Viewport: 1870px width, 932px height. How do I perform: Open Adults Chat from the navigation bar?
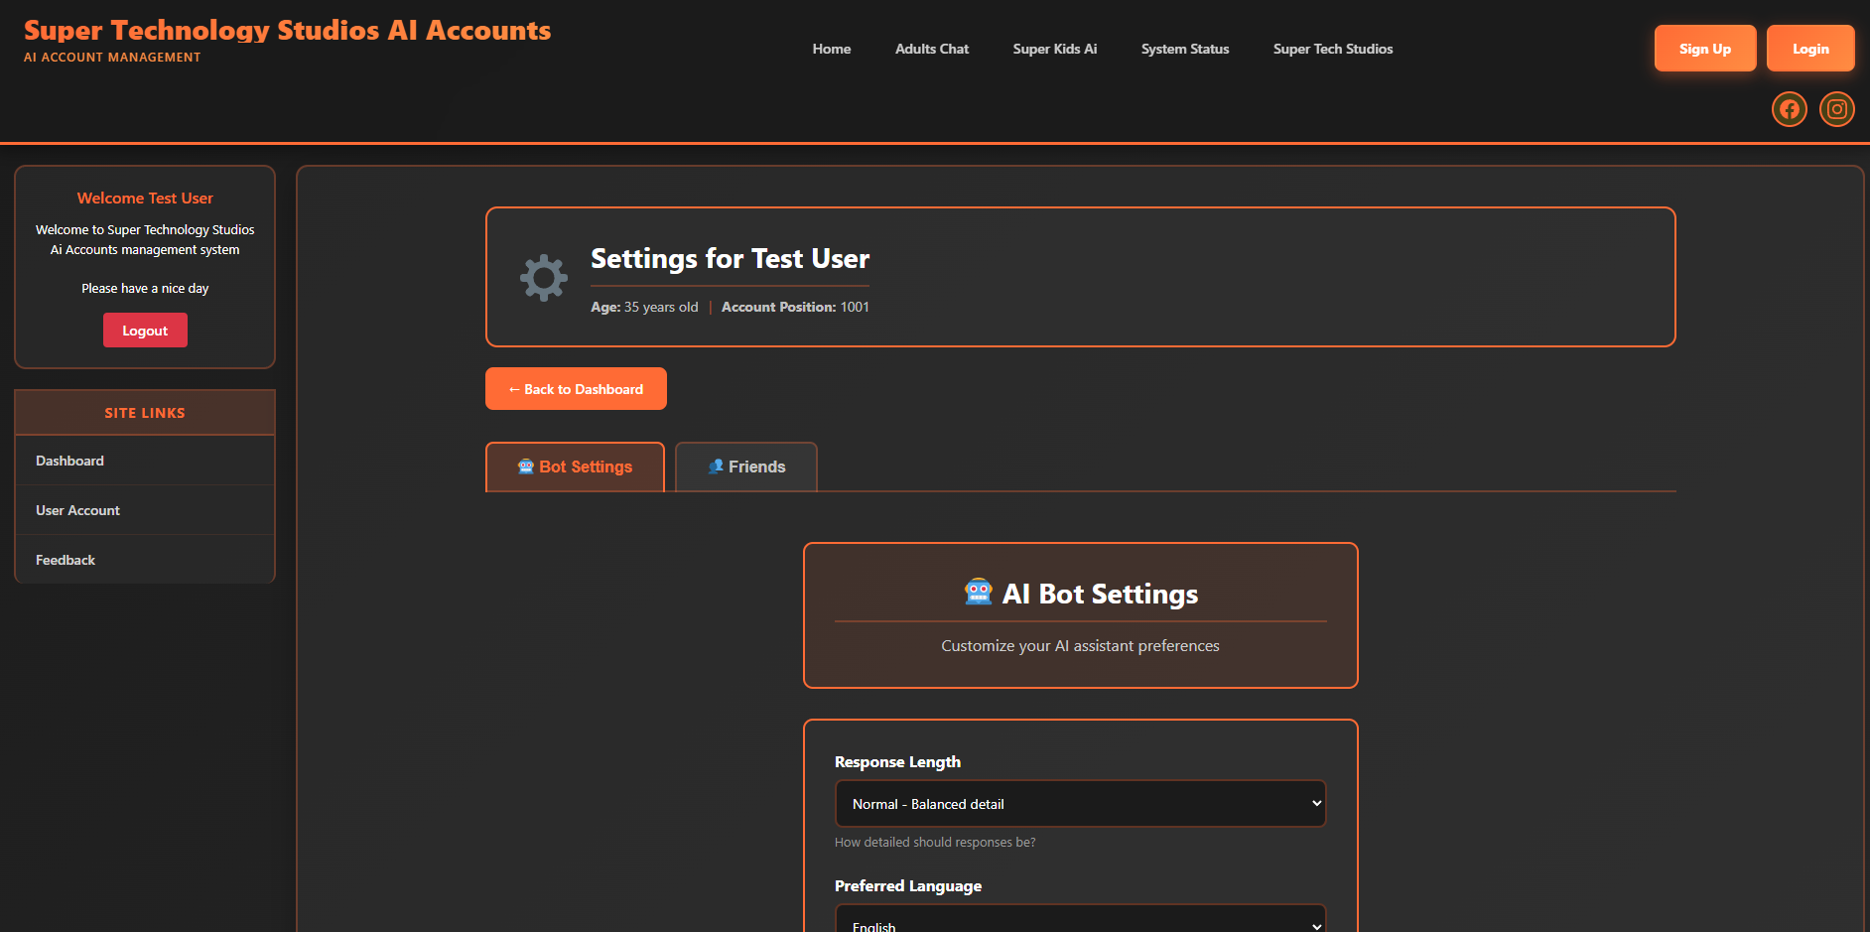coord(932,49)
